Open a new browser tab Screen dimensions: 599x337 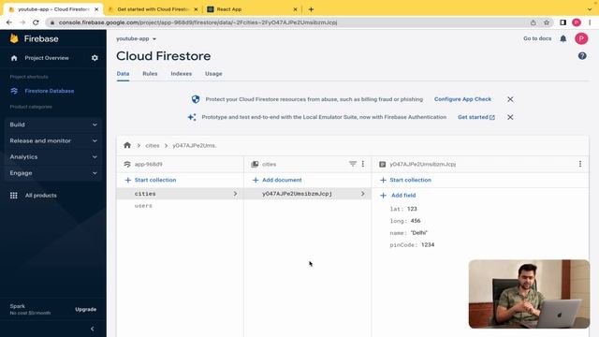311,9
